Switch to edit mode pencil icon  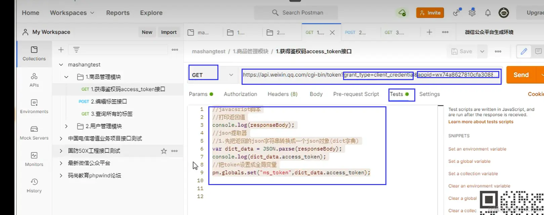coord(524,51)
